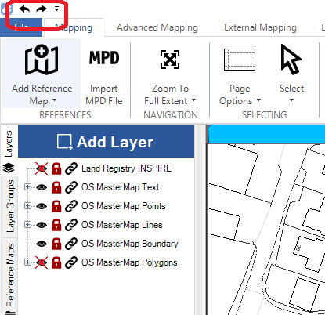The width and height of the screenshot is (325, 315).
Task: Select the Land Registry INSPIRE layer name
Action: click(127, 168)
